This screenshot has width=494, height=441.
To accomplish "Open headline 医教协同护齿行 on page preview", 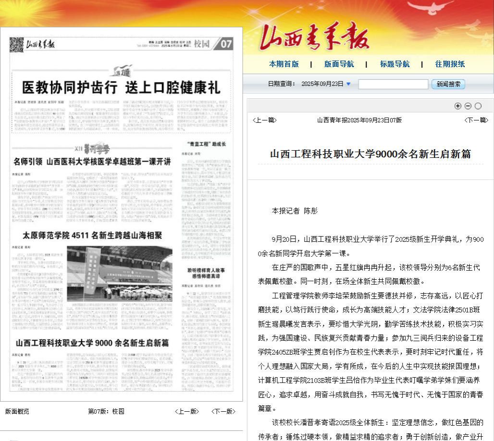I will 121,88.
